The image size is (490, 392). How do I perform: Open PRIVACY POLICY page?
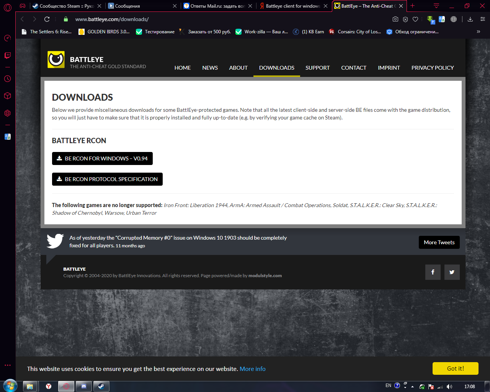click(433, 68)
